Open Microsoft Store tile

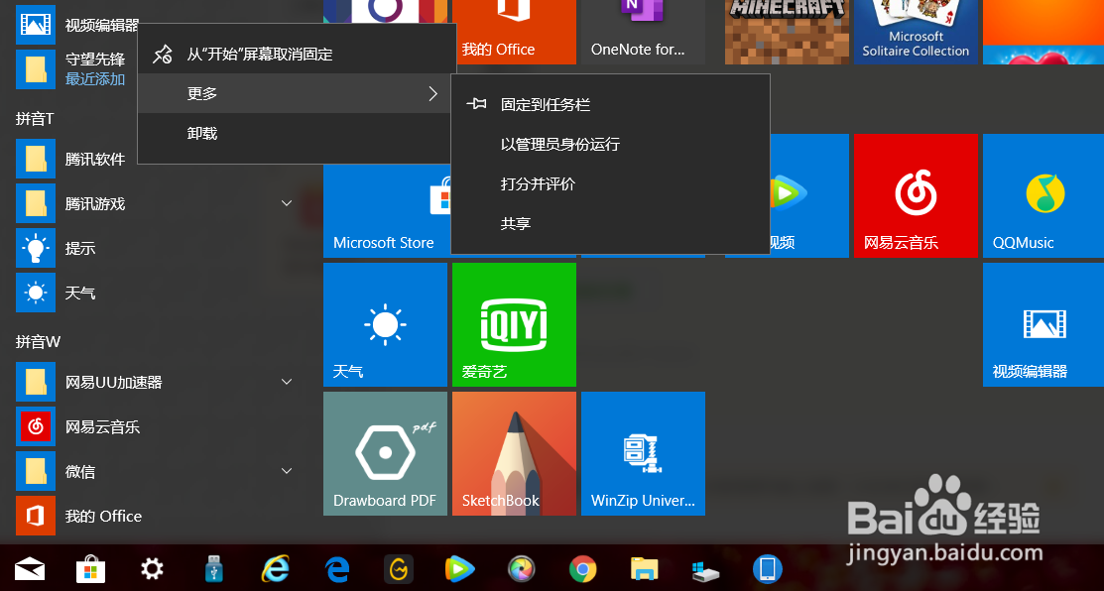[387, 211]
